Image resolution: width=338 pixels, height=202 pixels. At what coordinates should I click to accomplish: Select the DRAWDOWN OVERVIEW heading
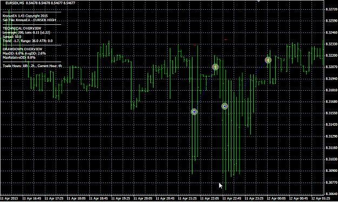[22, 49]
